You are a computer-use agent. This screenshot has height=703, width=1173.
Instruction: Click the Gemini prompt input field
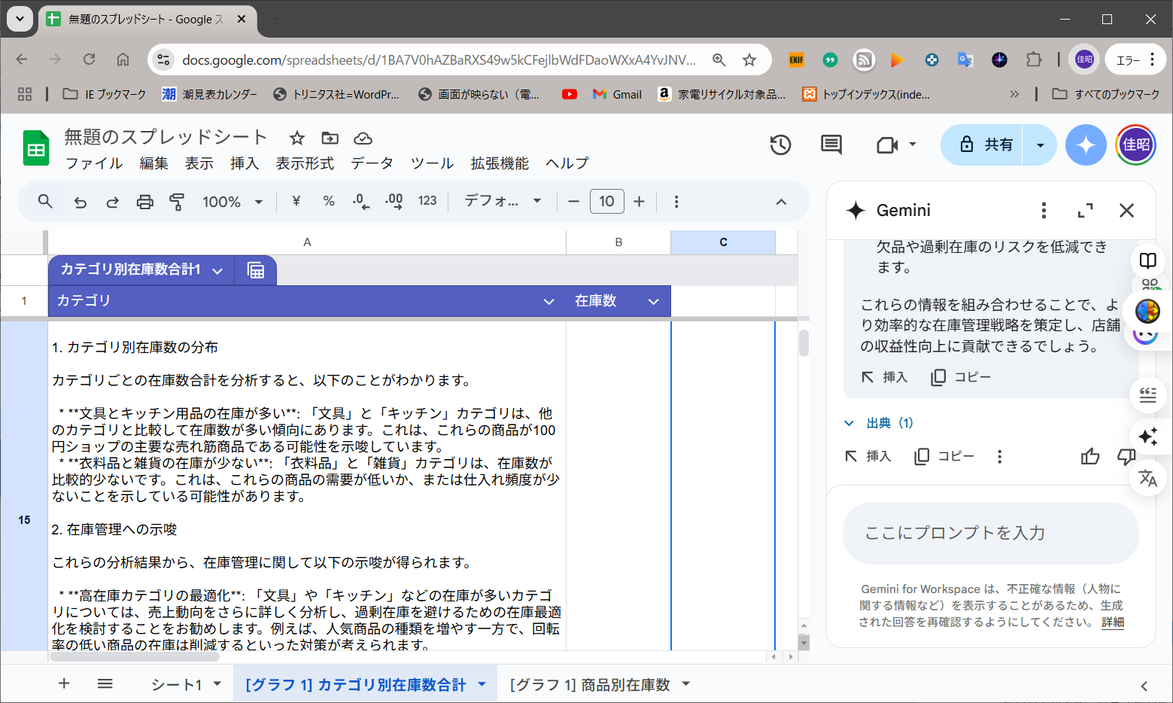pos(991,533)
